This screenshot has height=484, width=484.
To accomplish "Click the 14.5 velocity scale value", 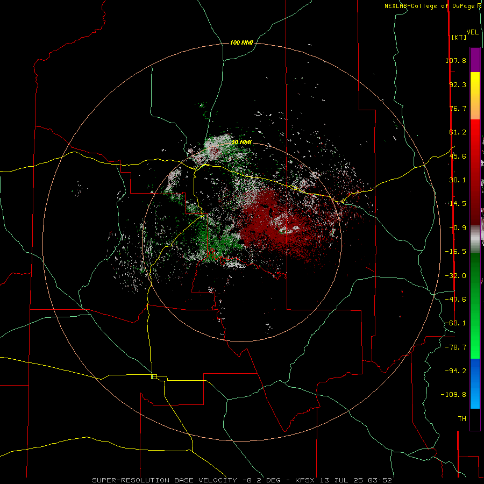I will (458, 204).
